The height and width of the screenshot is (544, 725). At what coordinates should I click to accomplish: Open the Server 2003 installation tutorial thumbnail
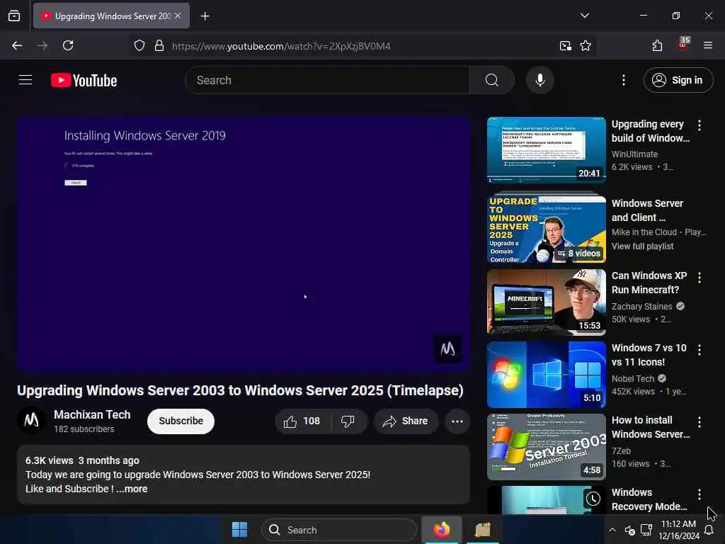coord(546,446)
